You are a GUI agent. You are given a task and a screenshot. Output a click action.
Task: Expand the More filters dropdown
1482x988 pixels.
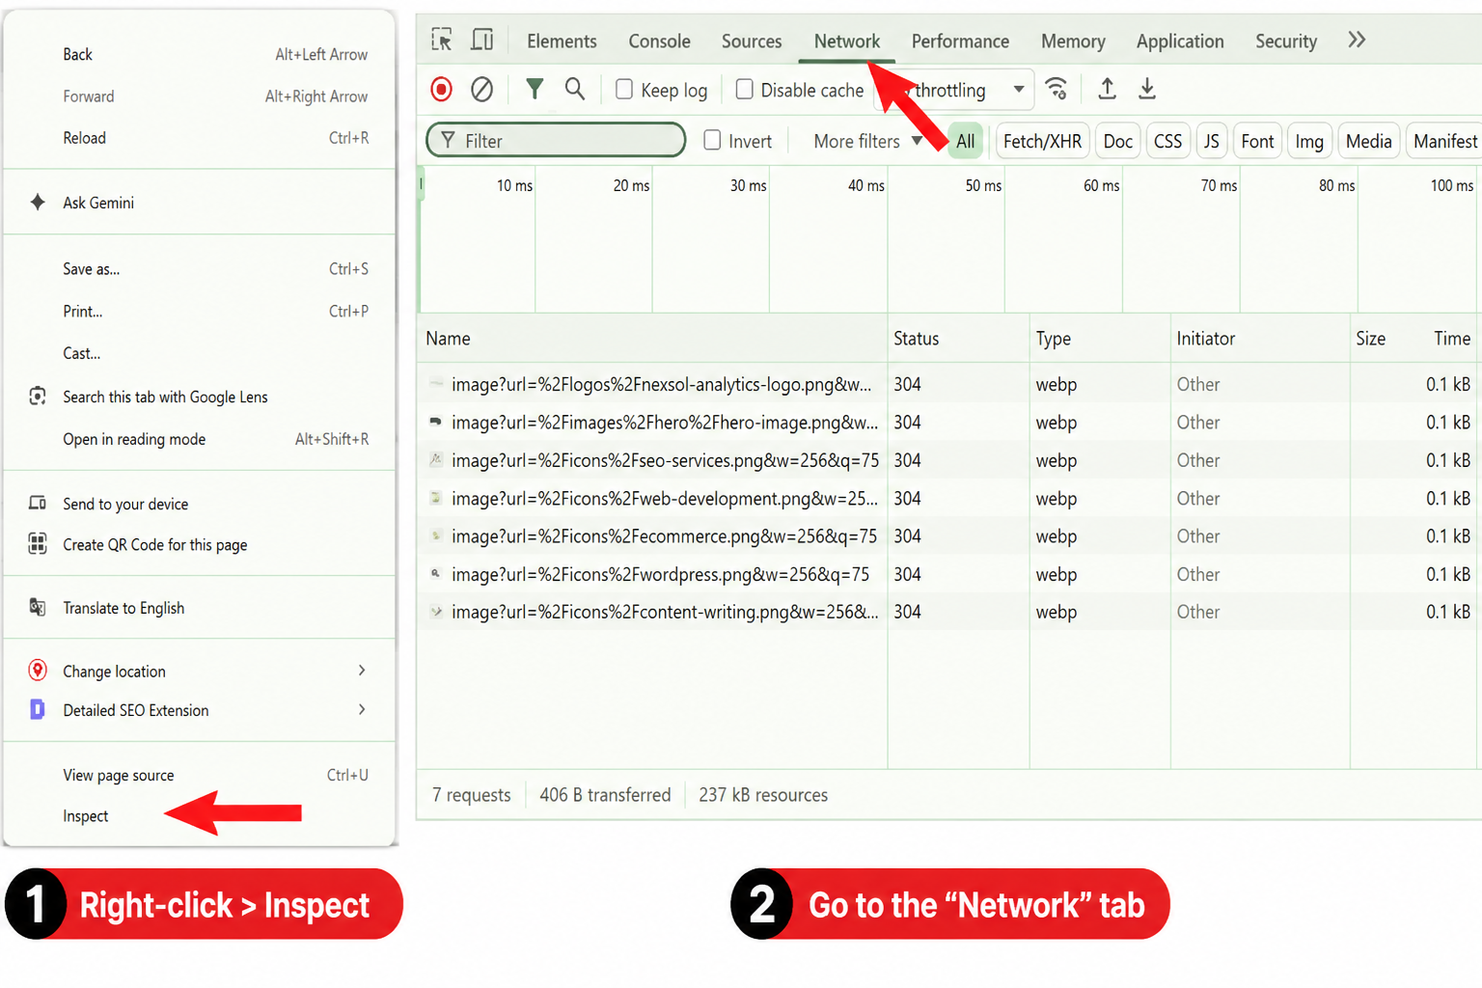[867, 141]
